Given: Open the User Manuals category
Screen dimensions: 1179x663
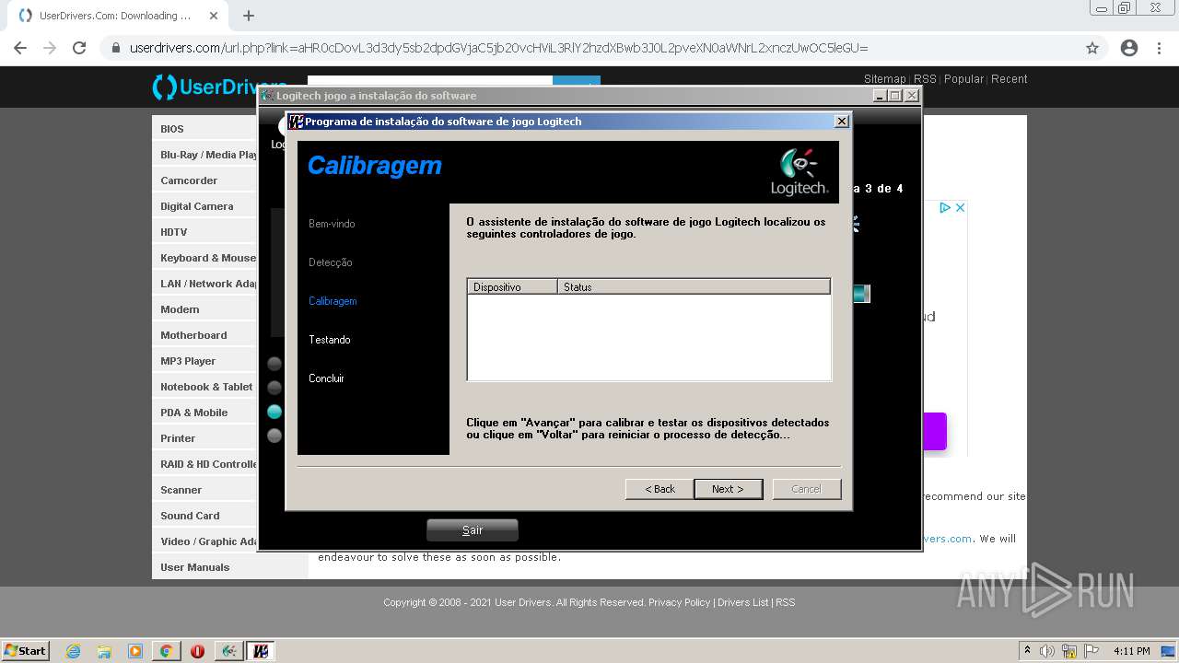Looking at the screenshot, I should click(195, 567).
